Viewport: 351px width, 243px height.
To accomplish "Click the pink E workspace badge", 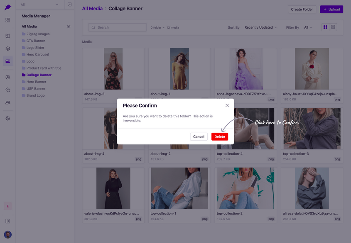I will point(8,206).
